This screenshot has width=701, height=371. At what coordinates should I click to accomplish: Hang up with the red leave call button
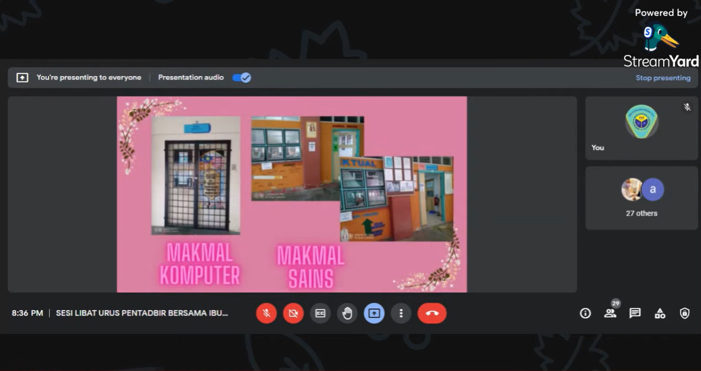432,313
